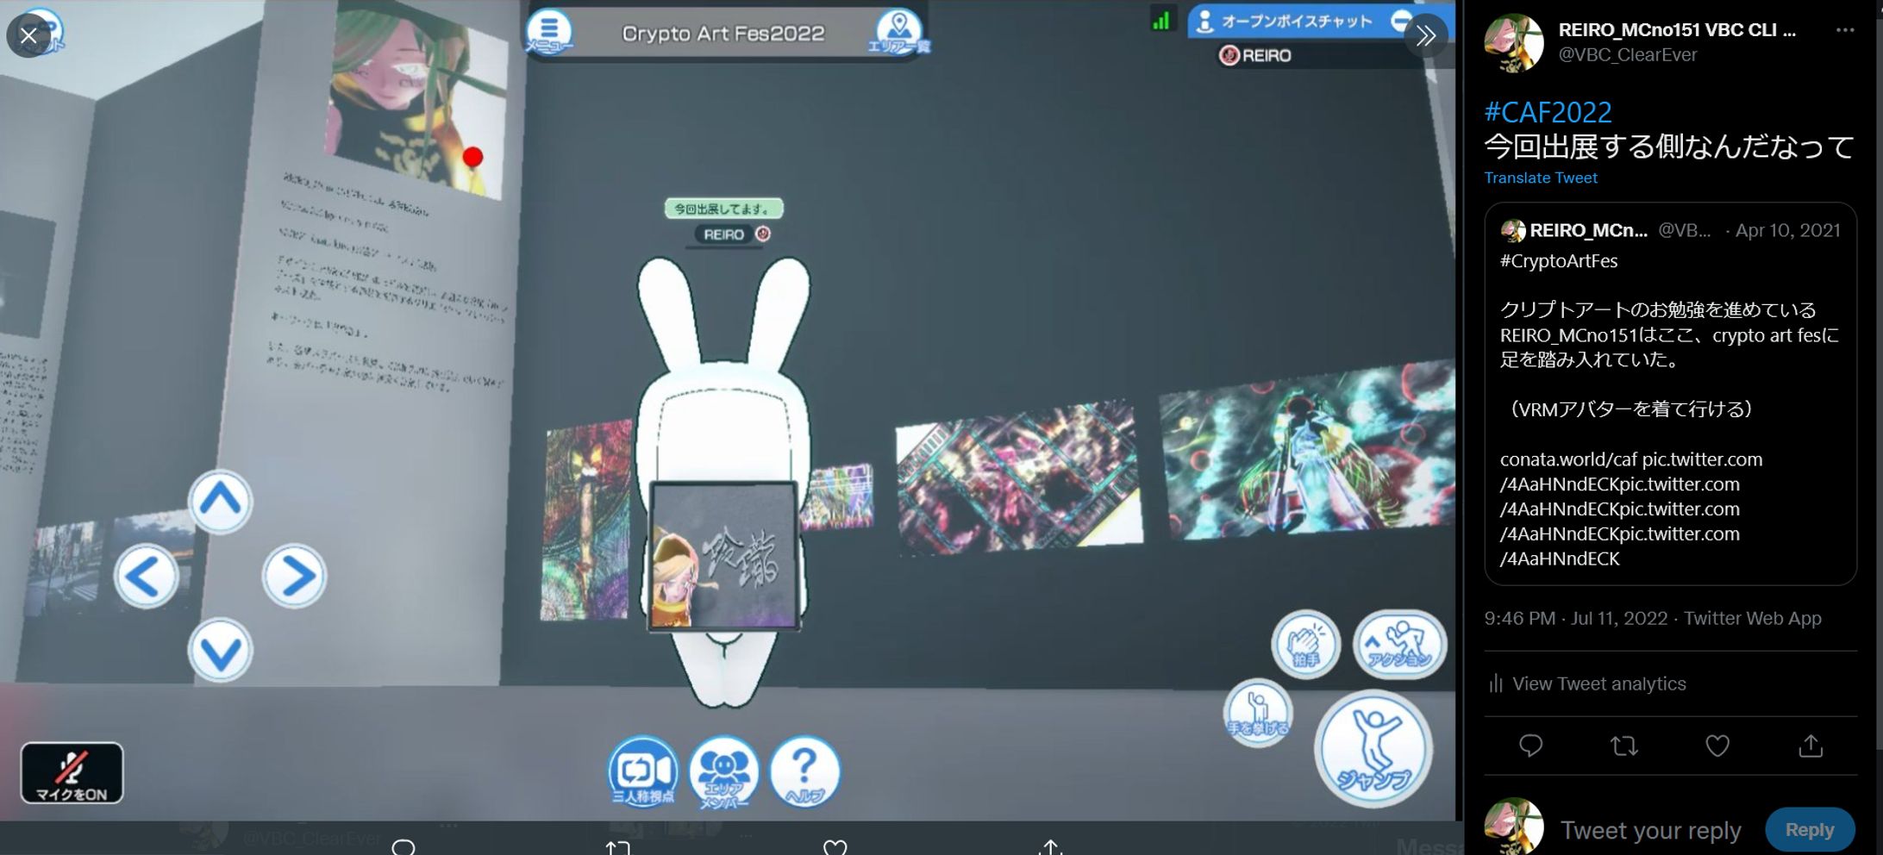
Task: Open the action (アクション) emote button
Action: click(x=1398, y=645)
